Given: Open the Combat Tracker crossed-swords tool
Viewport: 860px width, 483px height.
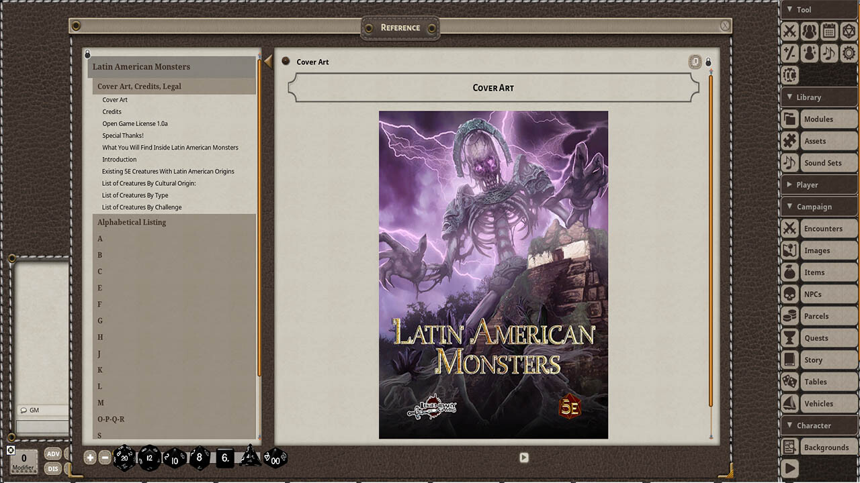Looking at the screenshot, I should (x=789, y=31).
